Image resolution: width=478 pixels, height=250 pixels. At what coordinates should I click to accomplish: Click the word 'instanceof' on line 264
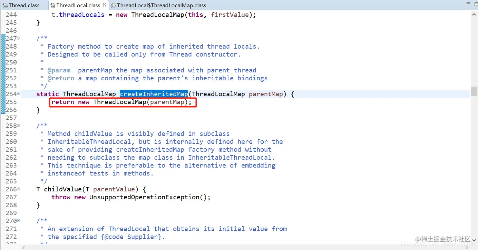pos(67,173)
